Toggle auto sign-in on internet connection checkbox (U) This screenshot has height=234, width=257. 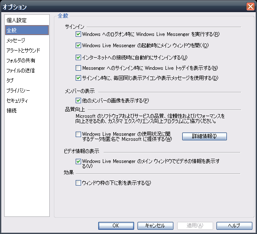point(78,57)
